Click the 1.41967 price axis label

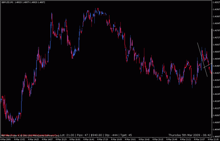pyautogui.click(x=216, y=9)
